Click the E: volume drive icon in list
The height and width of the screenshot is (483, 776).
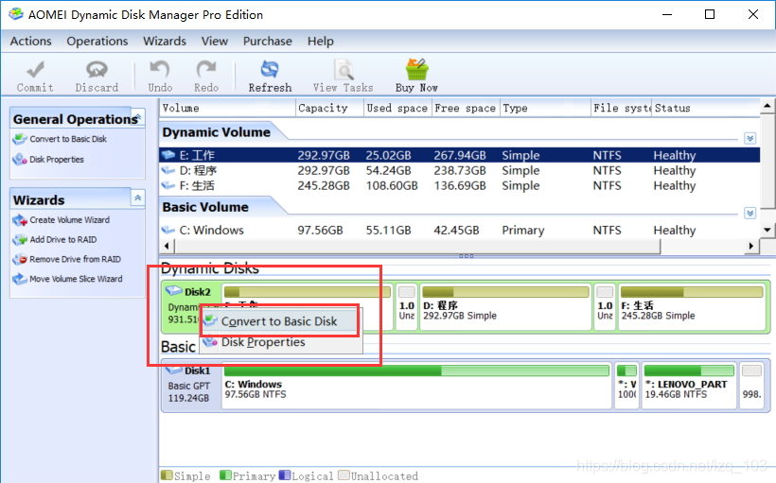[x=168, y=155]
